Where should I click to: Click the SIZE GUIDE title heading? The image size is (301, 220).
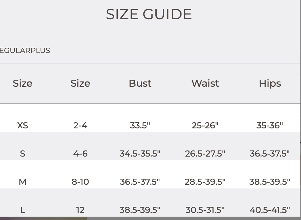(x=149, y=14)
